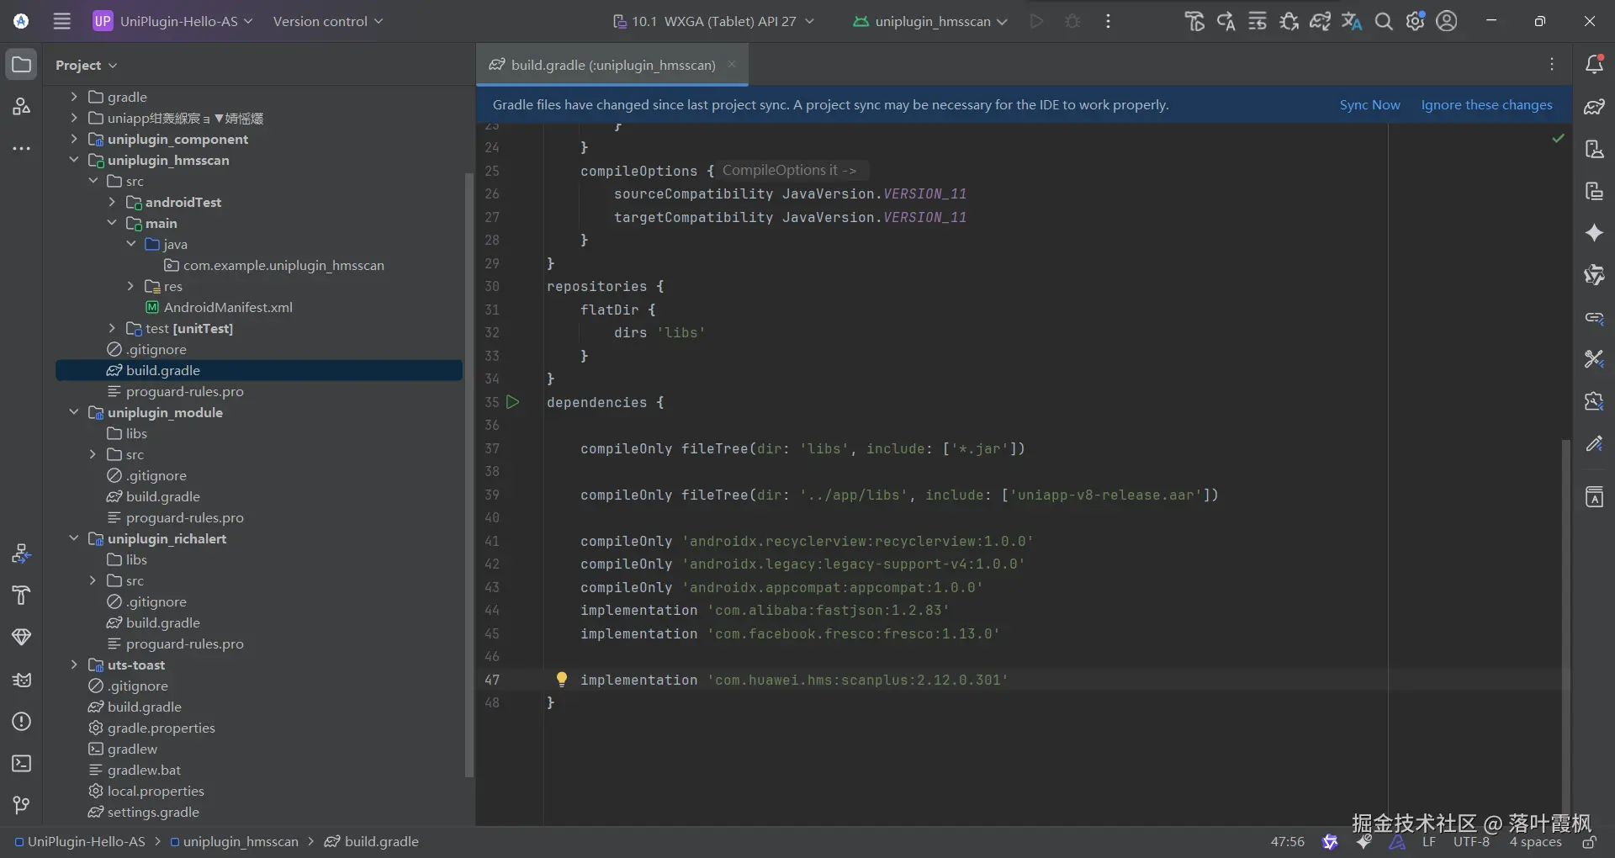The width and height of the screenshot is (1615, 858).
Task: Open the Project view mode dropdown
Action: tap(86, 65)
